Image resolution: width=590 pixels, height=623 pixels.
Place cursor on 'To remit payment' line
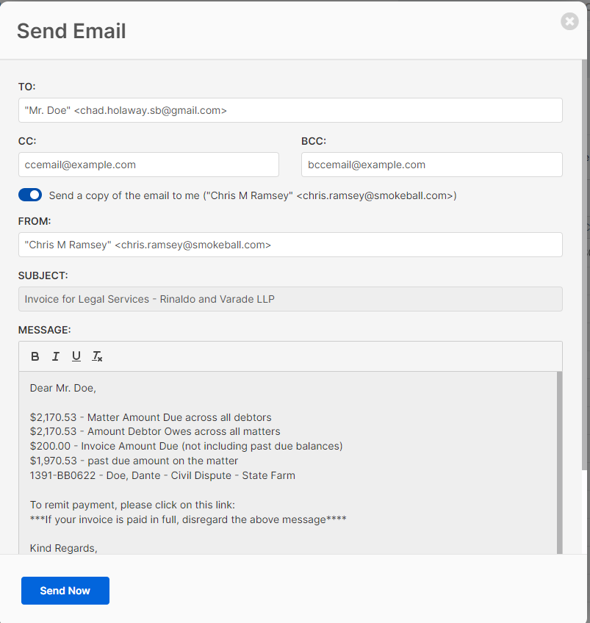(x=132, y=505)
